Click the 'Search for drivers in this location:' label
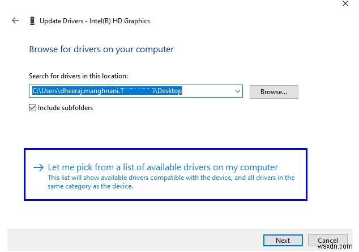The height and width of the screenshot is (252, 359). [78, 76]
